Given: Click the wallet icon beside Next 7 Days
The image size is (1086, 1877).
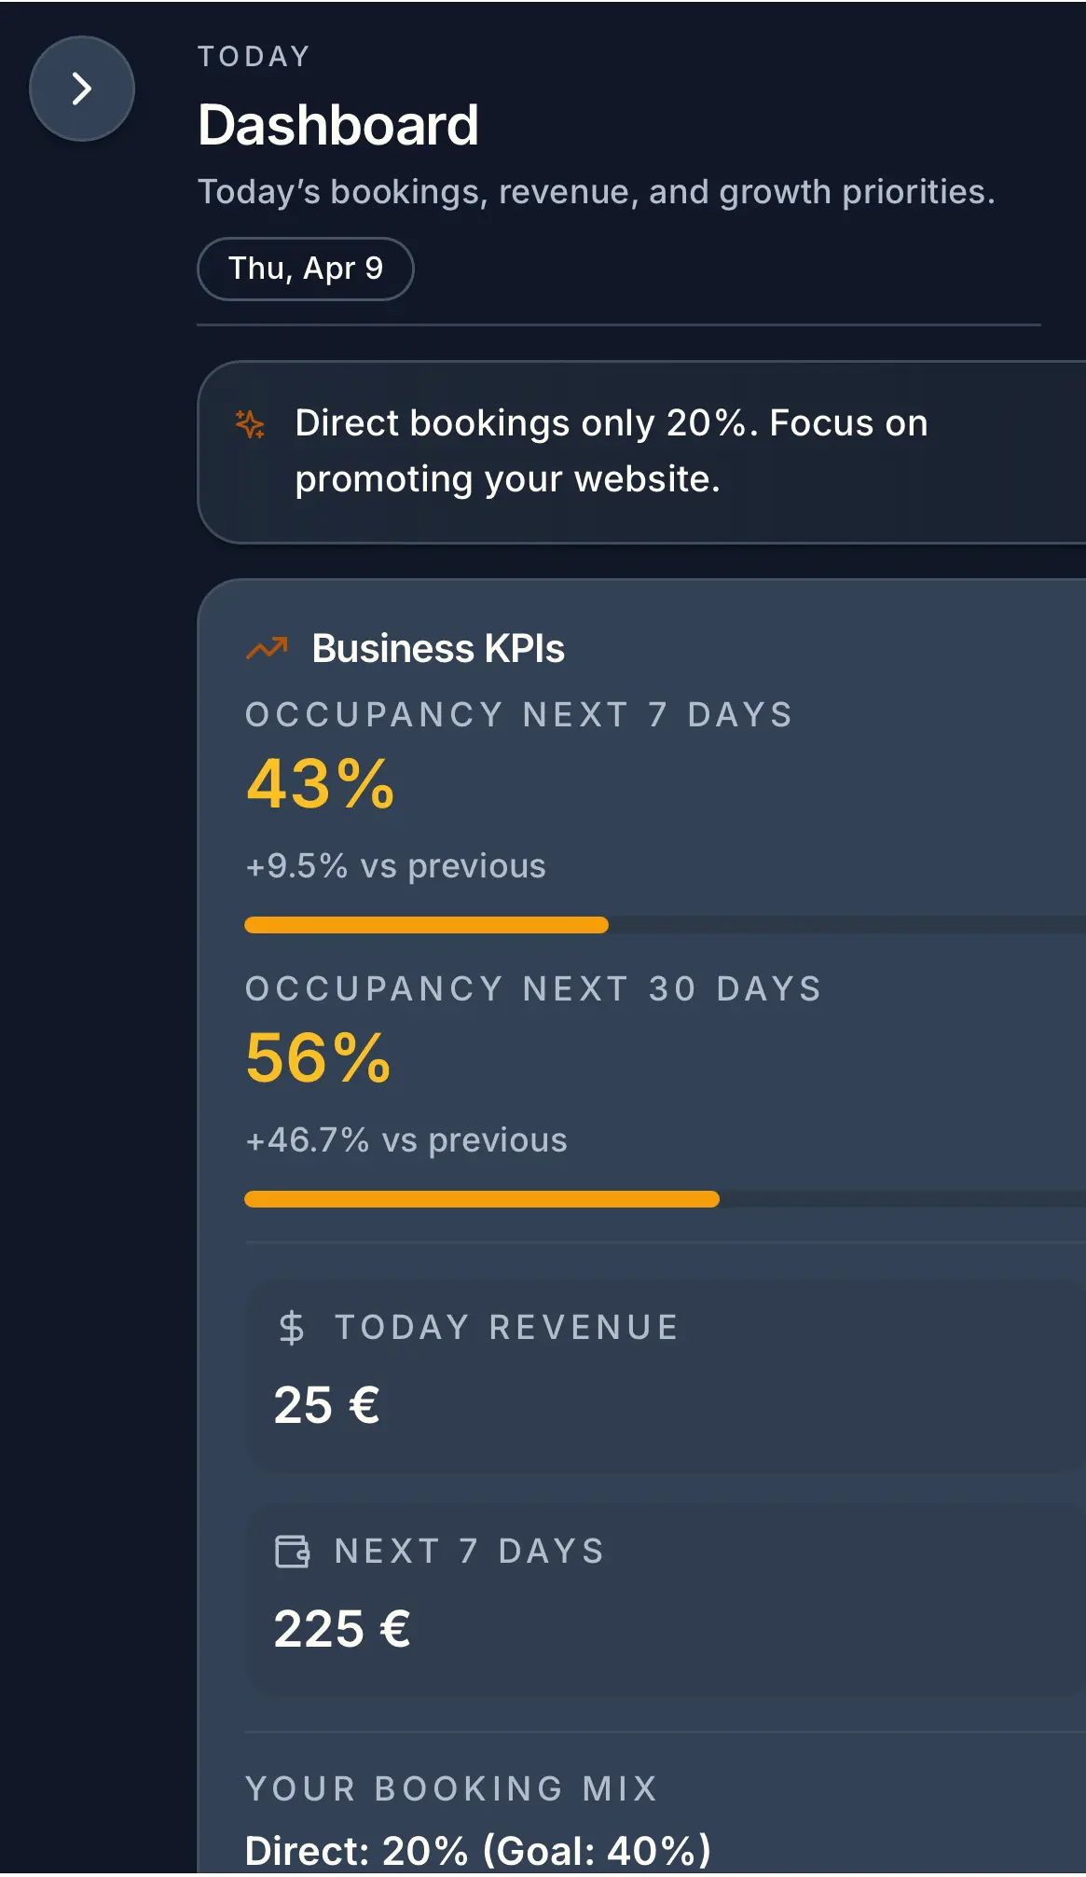Looking at the screenshot, I should [x=293, y=1552].
